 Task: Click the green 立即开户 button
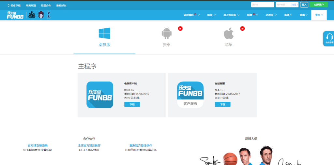(319, 5)
